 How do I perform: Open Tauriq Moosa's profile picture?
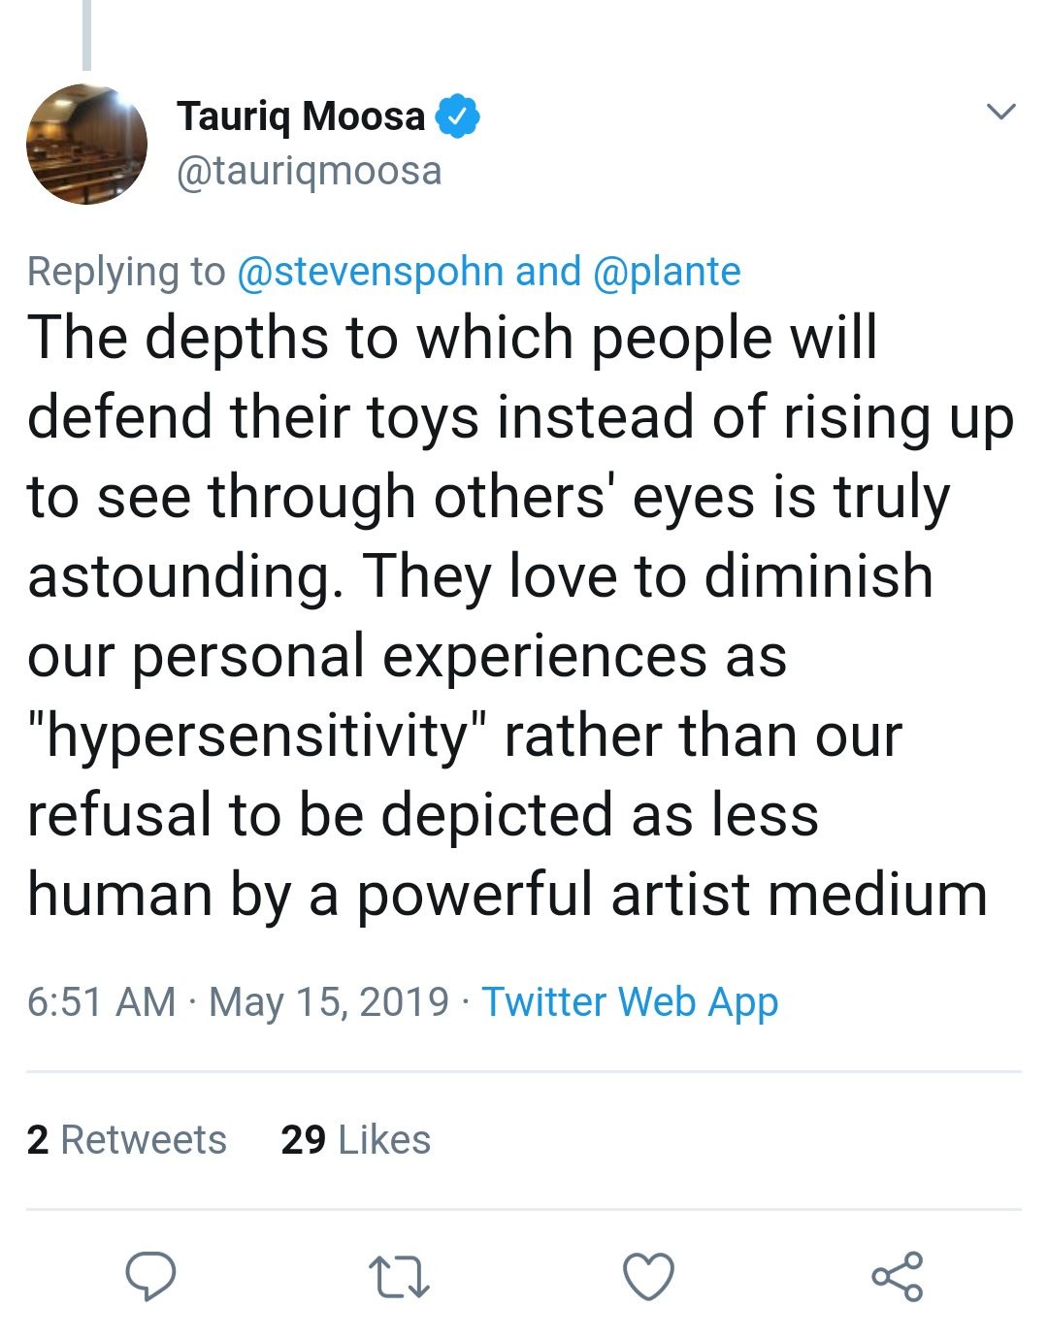tap(86, 144)
